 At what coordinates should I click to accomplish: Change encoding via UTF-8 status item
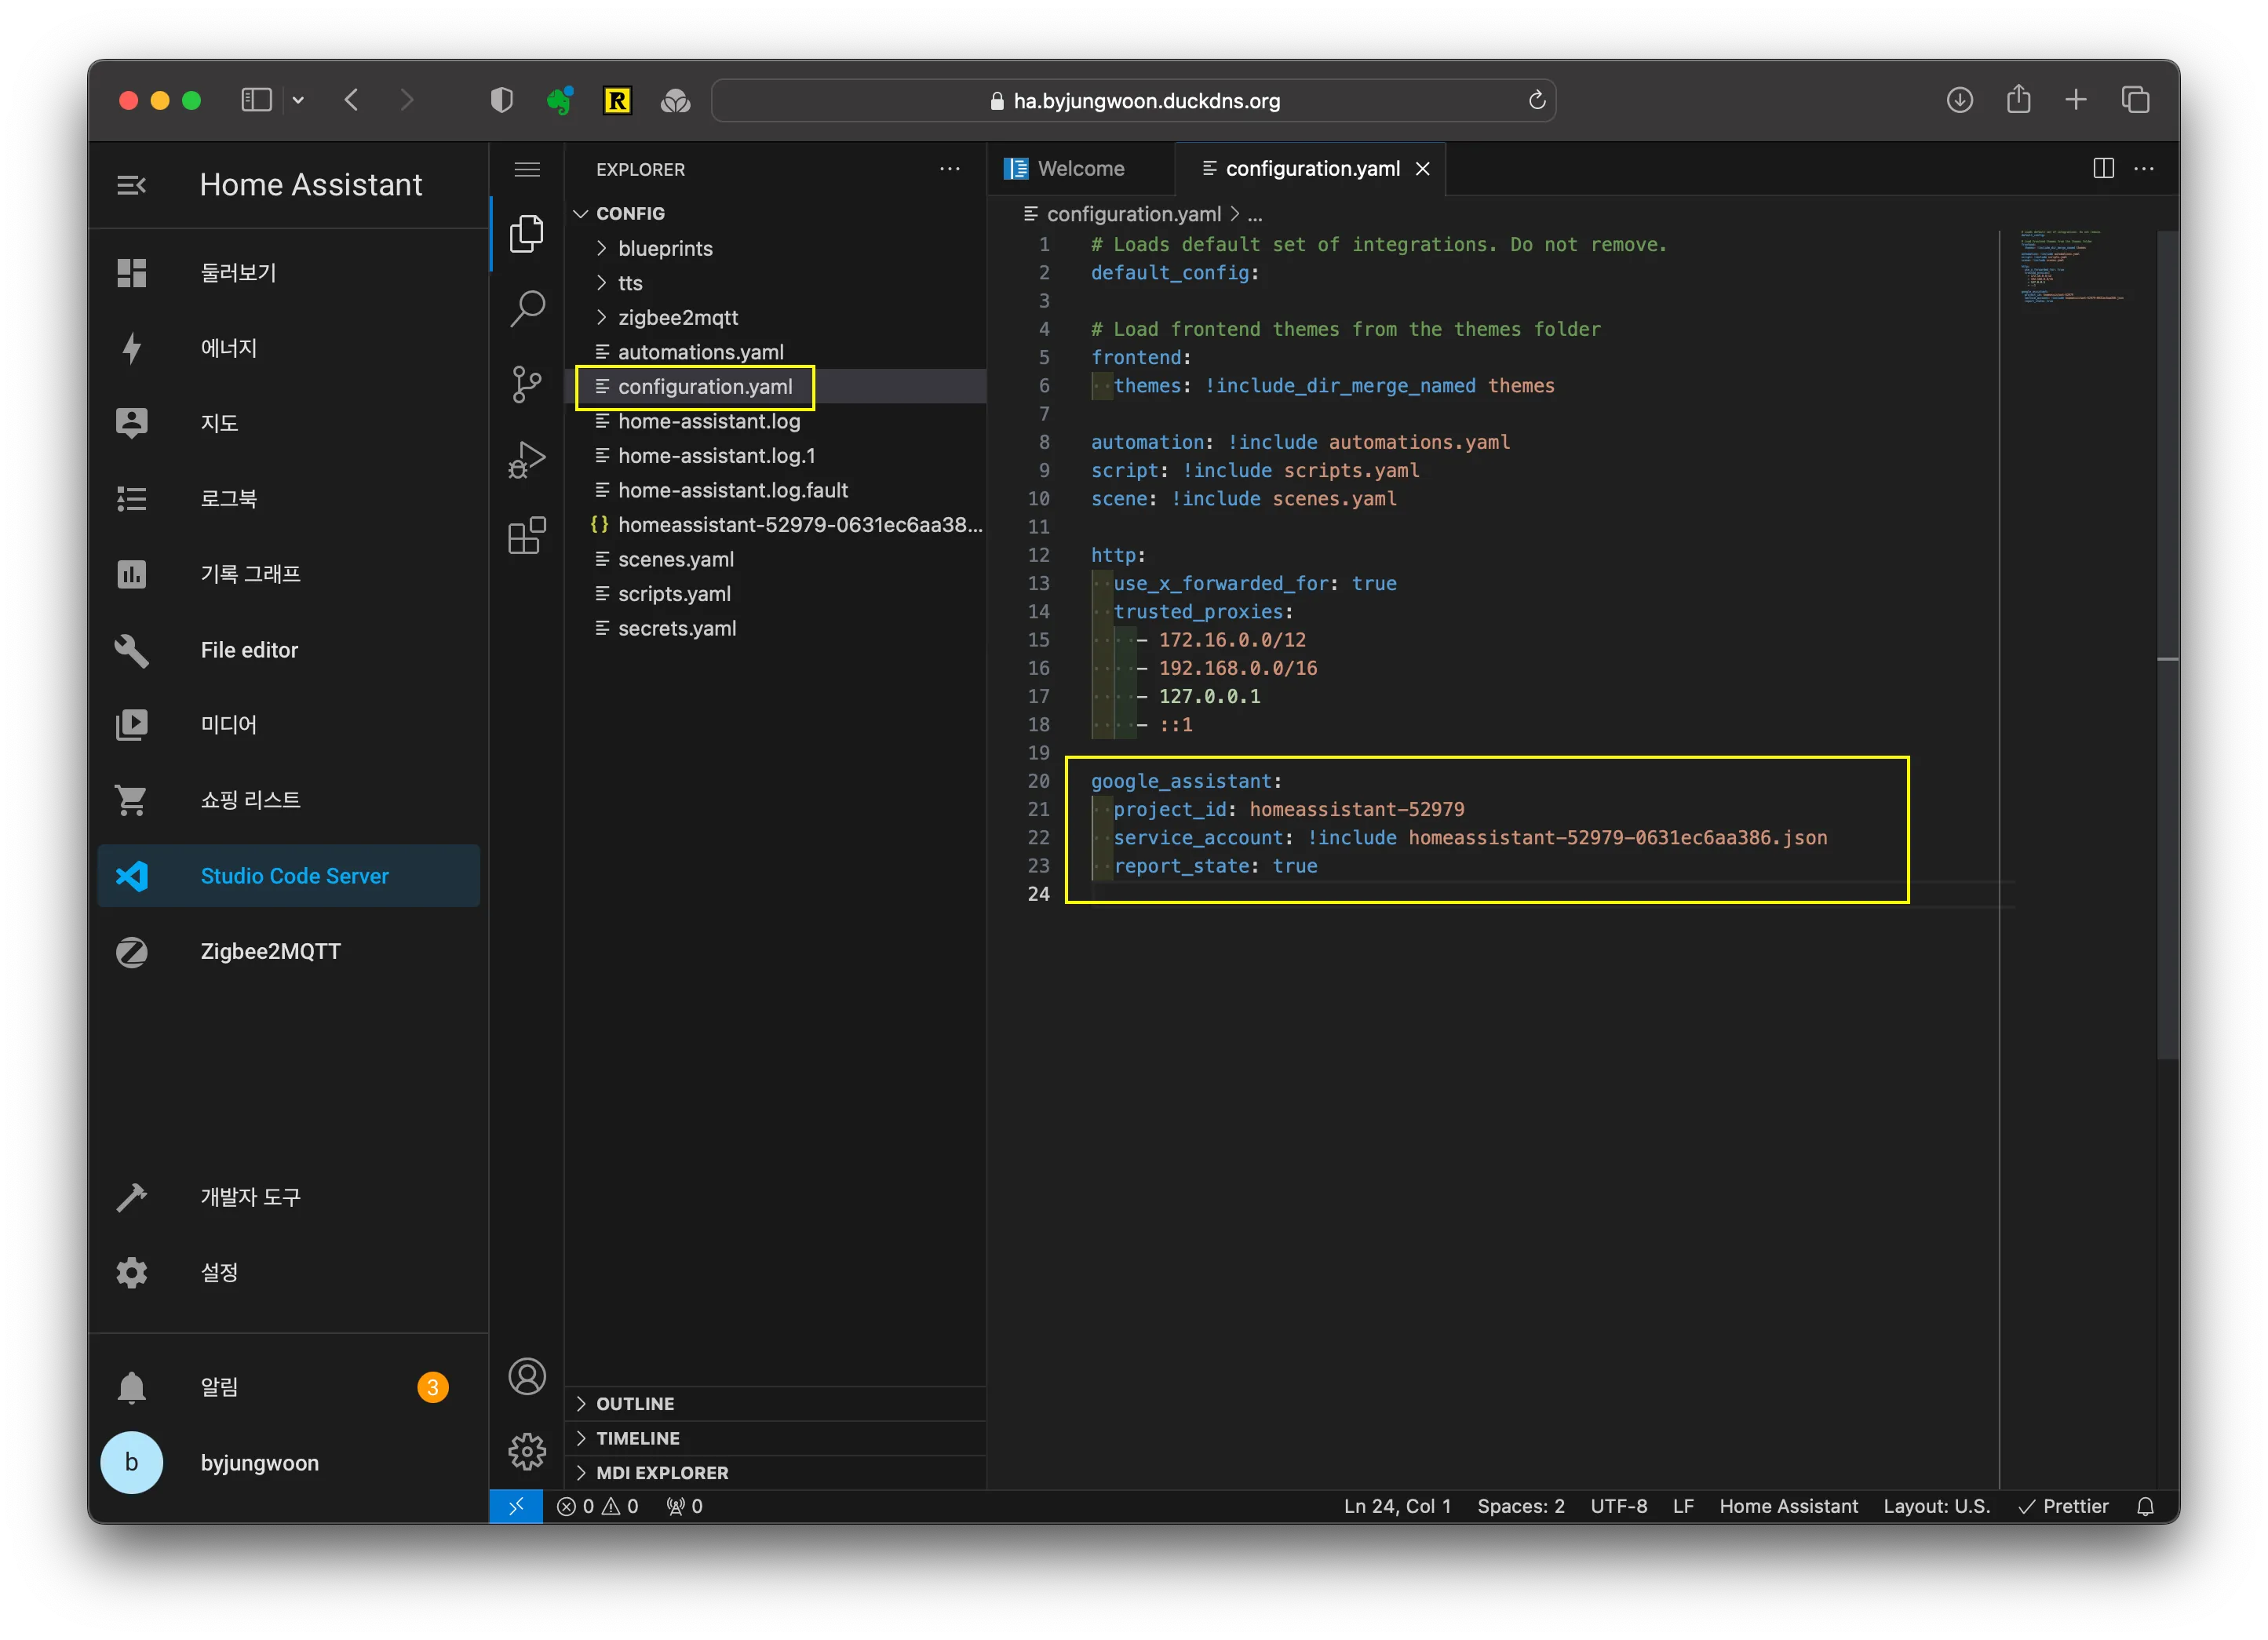coord(1618,1506)
